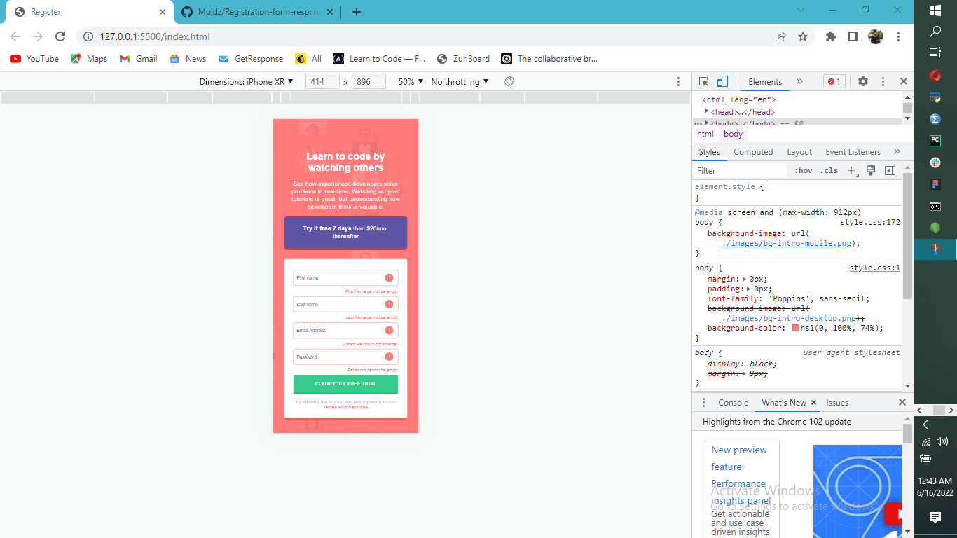957x538 pixels.
Task: Toggle the device toolbar in DevTools
Action: pyautogui.click(x=723, y=82)
